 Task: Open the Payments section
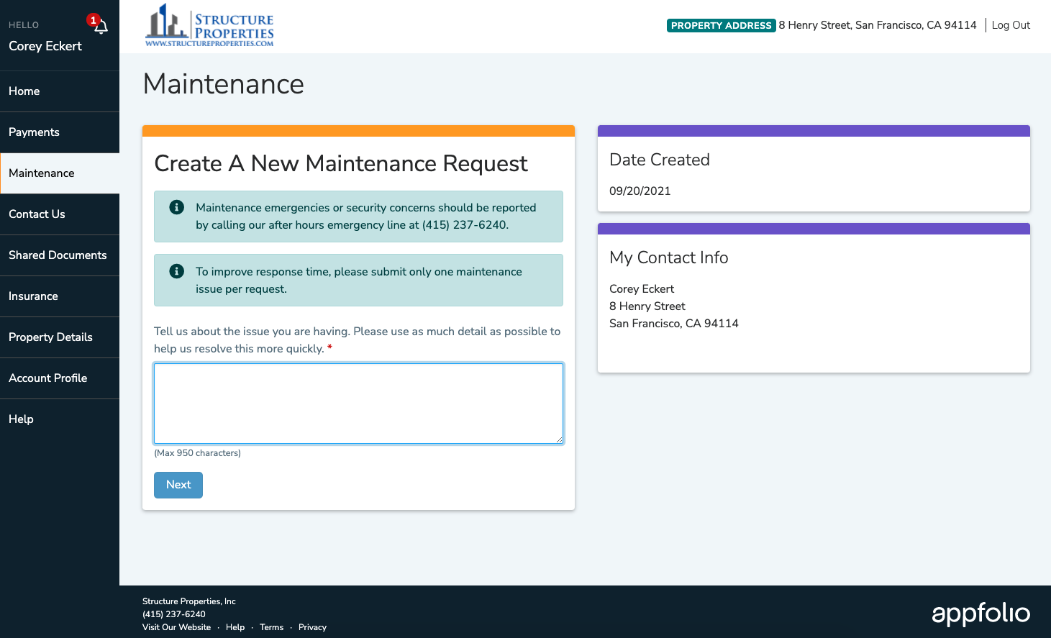coord(60,132)
